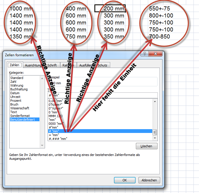
Task: Select format 0000 "mm" in list
Action: (100, 124)
